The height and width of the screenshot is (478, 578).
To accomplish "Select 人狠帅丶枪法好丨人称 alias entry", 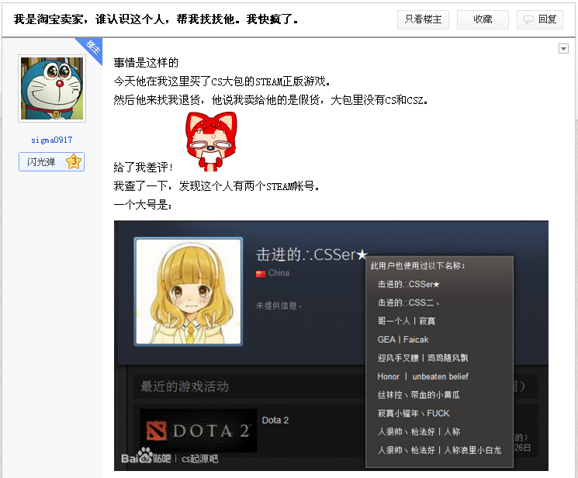I will [419, 432].
